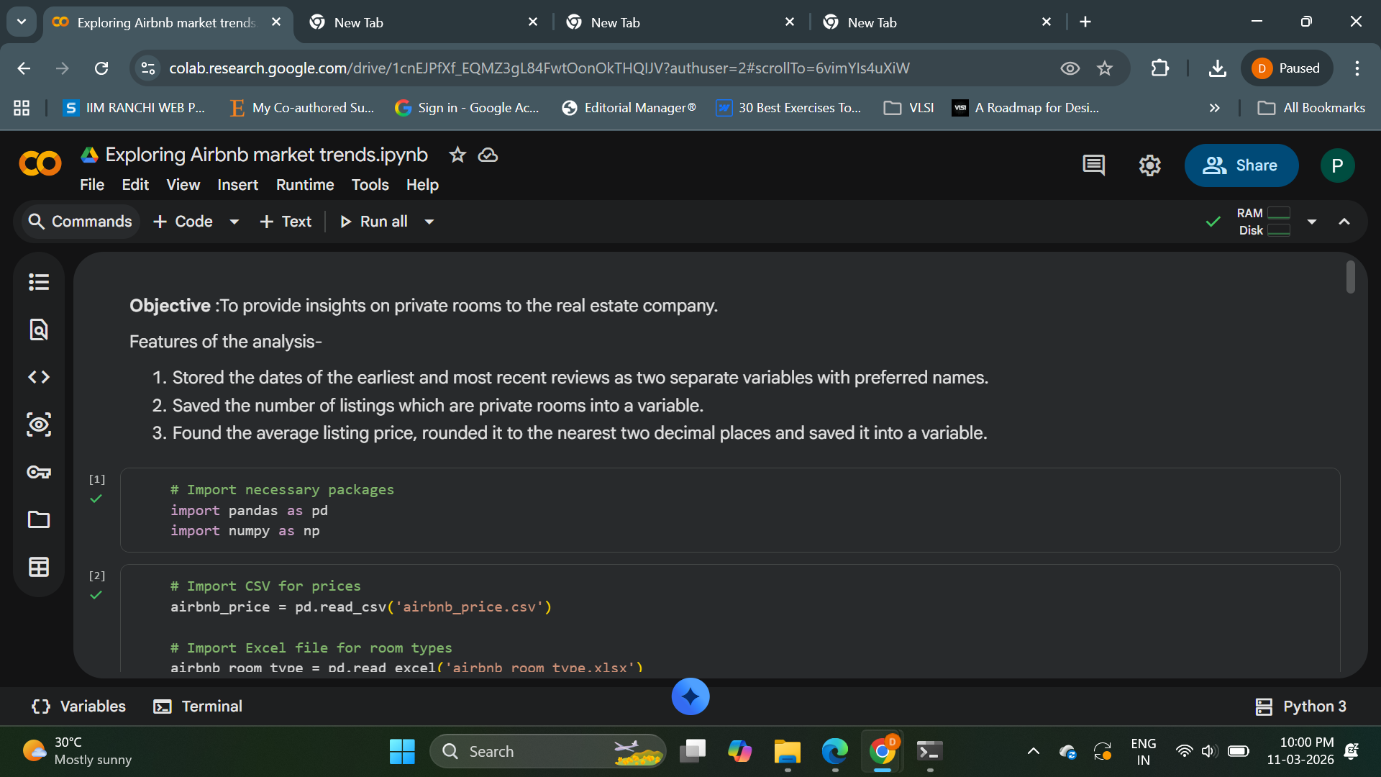Open the Data table icon in sidebar
This screenshot has width=1381, height=777.
point(39,567)
